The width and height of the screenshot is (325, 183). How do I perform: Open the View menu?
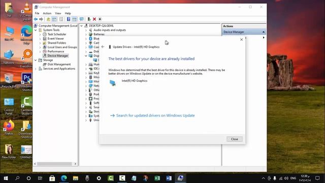coord(58,13)
